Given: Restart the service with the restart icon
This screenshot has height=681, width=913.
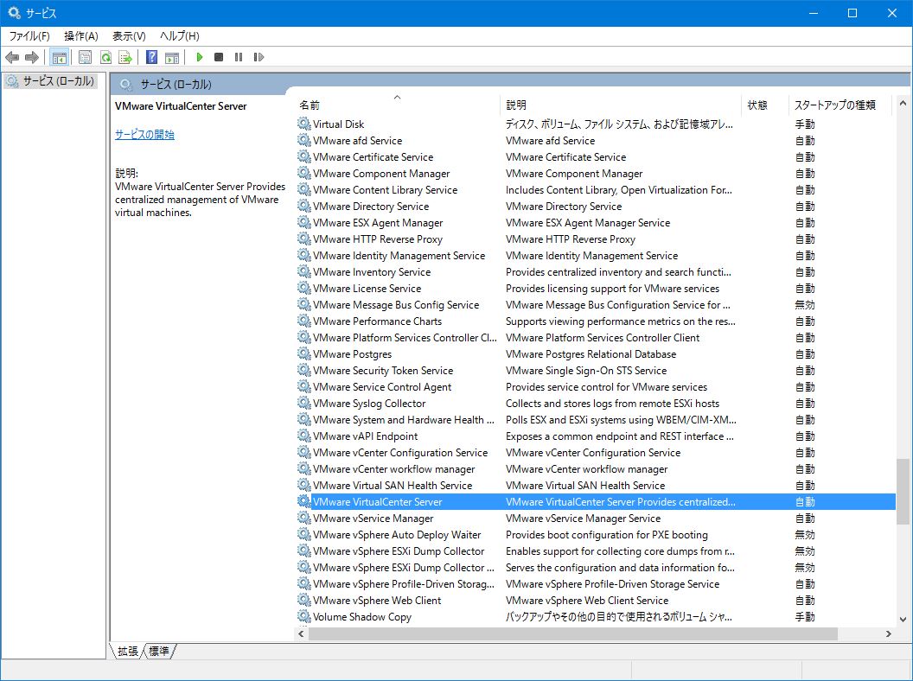Looking at the screenshot, I should tap(259, 57).
